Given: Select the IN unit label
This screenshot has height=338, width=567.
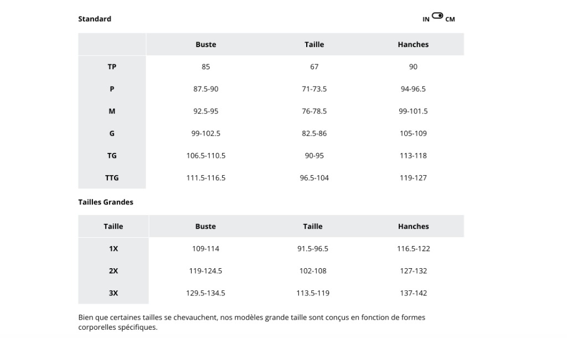Looking at the screenshot, I should pyautogui.click(x=426, y=19).
